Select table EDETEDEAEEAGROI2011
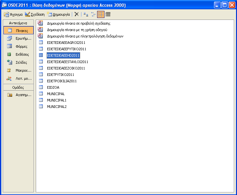This screenshot has height=195, width=237. (x=66, y=43)
